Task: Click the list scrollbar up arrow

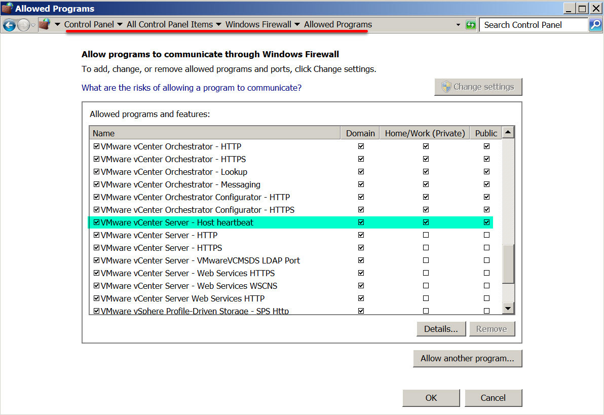Action: [x=508, y=132]
